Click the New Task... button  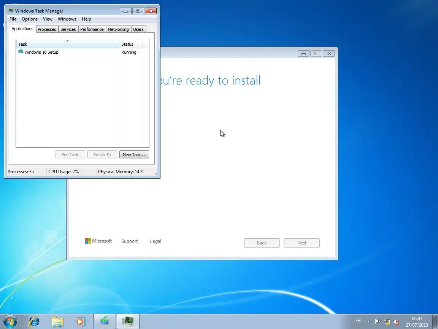tap(134, 155)
